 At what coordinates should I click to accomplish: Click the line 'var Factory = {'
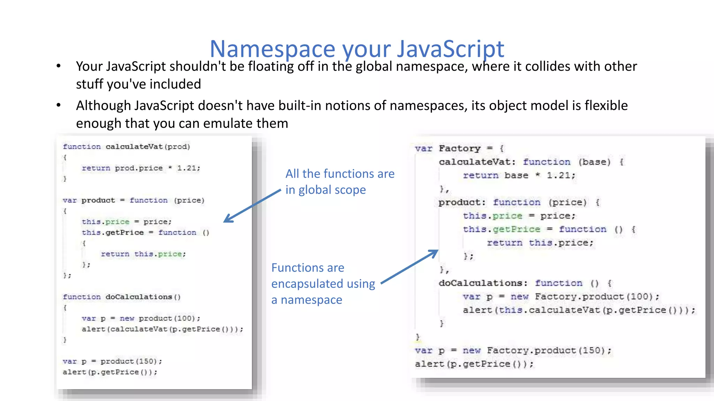coord(459,149)
